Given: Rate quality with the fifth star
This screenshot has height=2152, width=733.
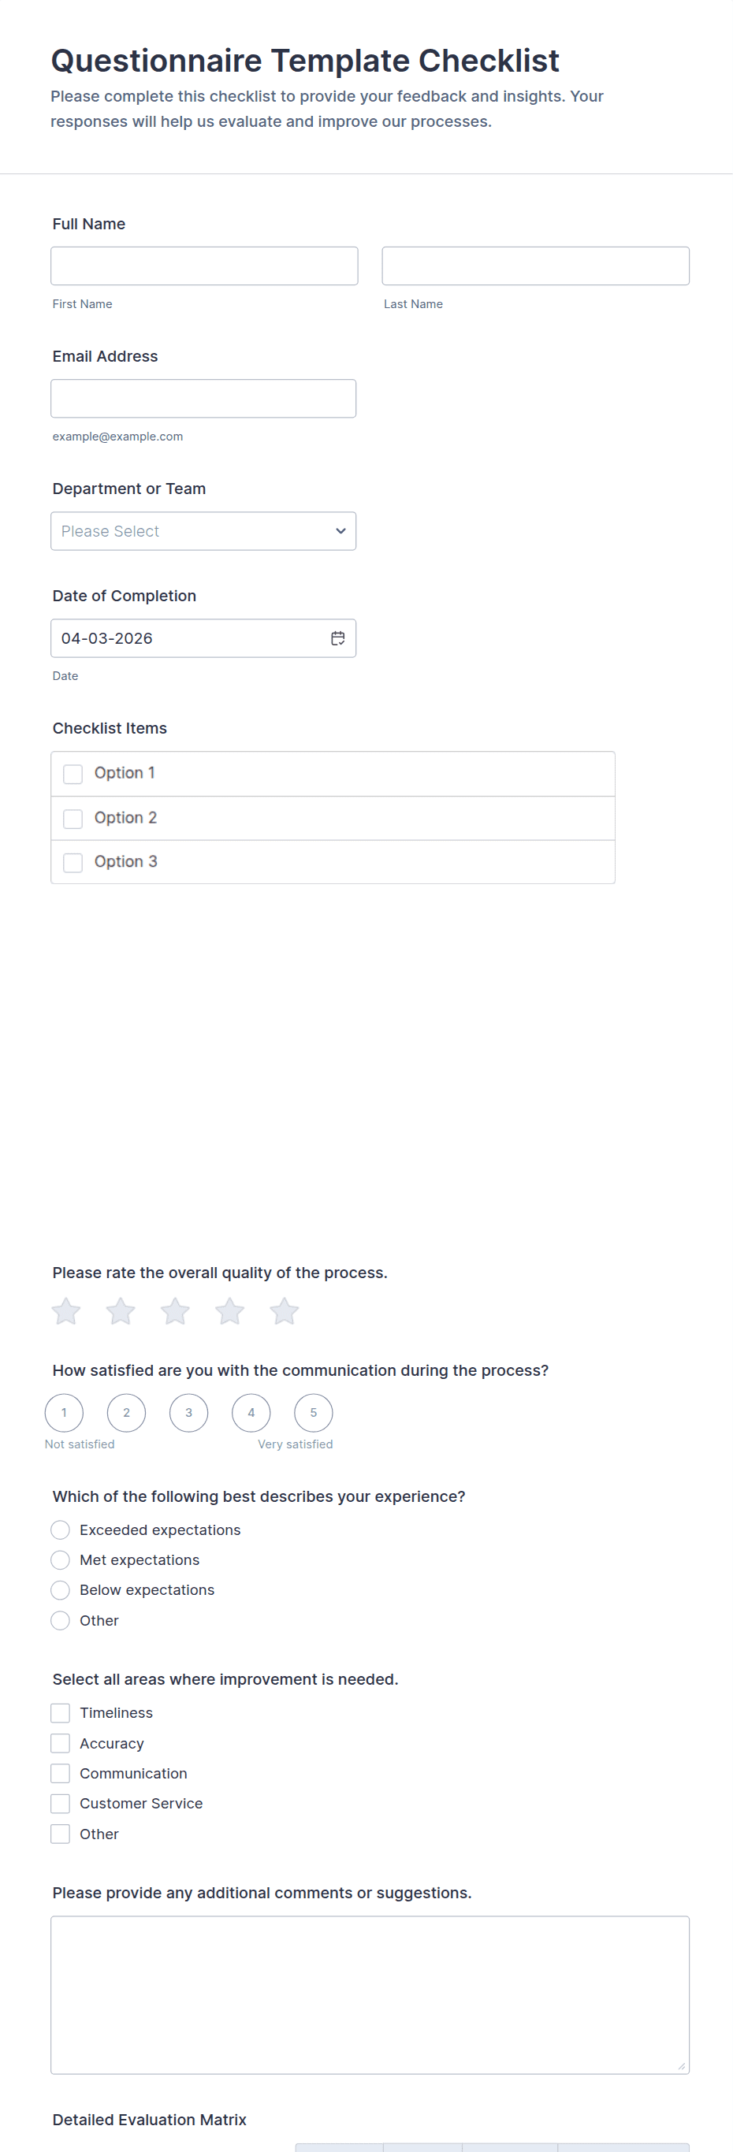Looking at the screenshot, I should tap(285, 1310).
